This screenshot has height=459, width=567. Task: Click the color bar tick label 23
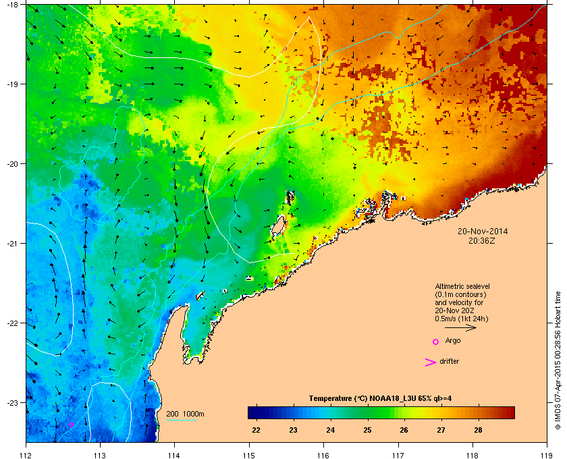(293, 430)
